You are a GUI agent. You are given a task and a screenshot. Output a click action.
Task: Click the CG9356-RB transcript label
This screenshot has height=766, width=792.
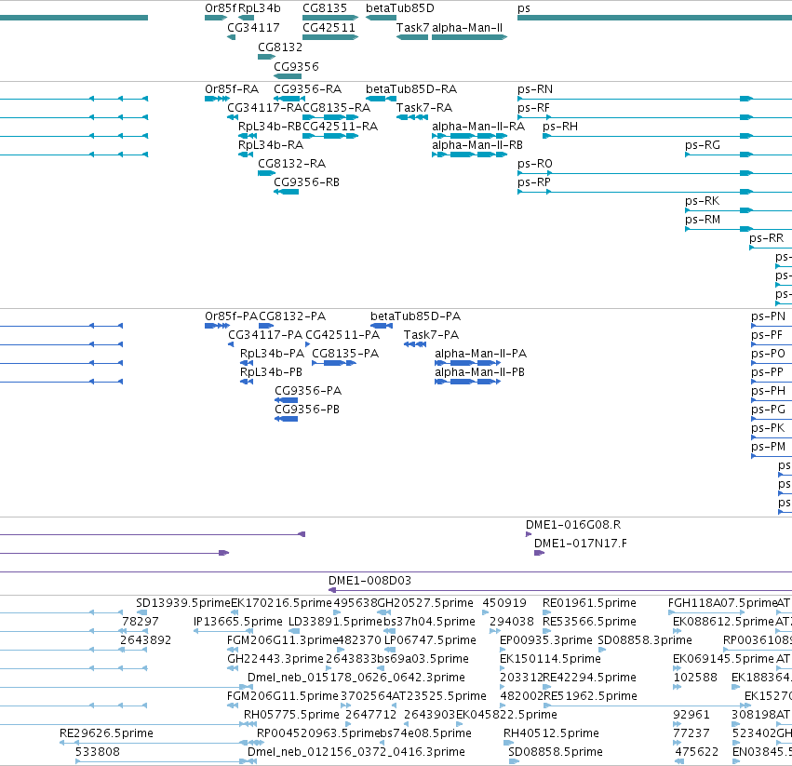[306, 182]
